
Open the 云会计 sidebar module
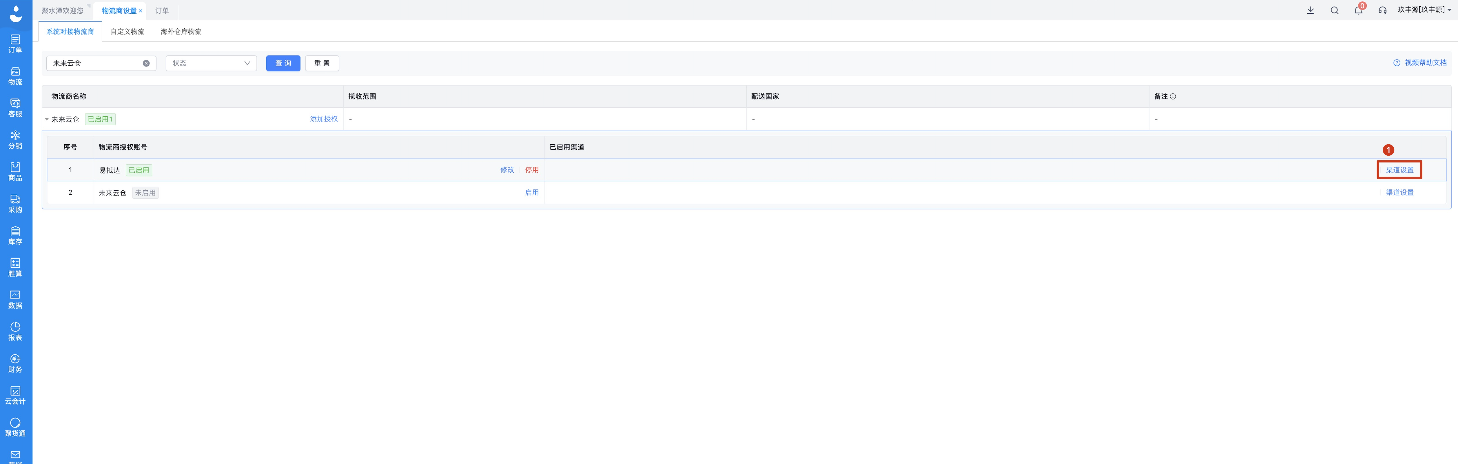[15, 396]
